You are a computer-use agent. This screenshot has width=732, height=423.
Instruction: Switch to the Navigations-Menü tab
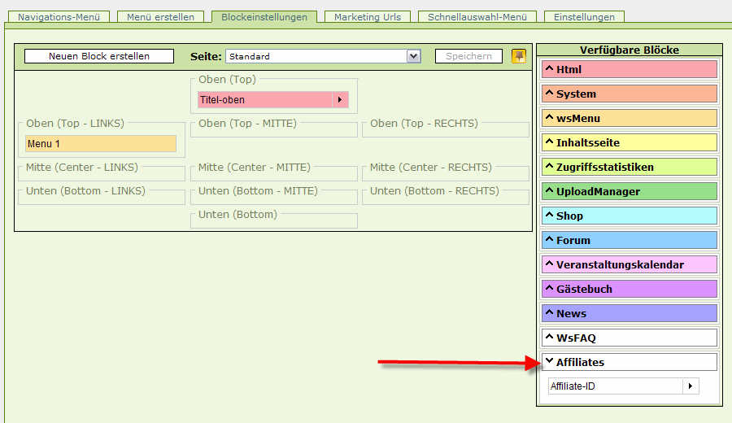[61, 17]
